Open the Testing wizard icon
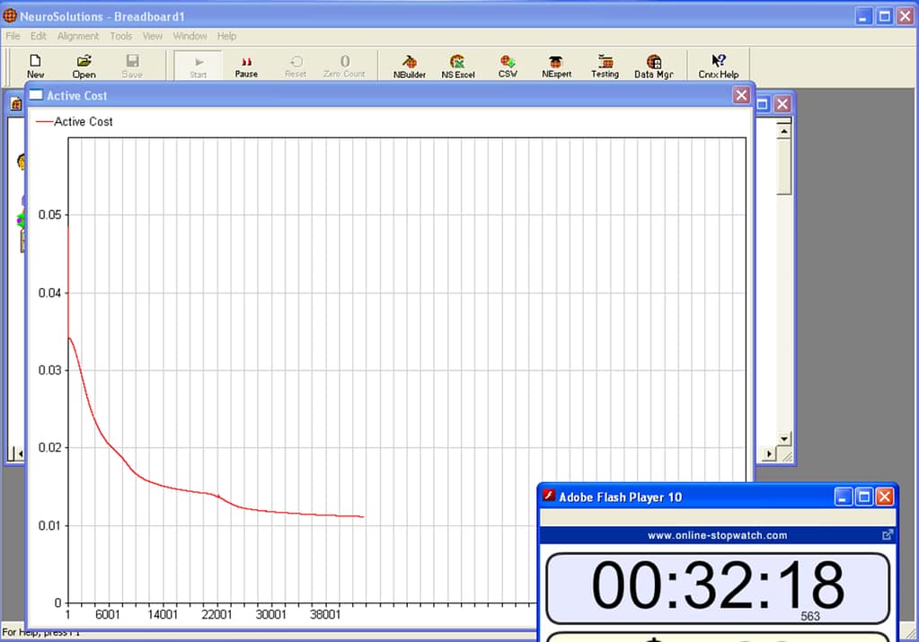The height and width of the screenshot is (642, 919). click(x=605, y=66)
